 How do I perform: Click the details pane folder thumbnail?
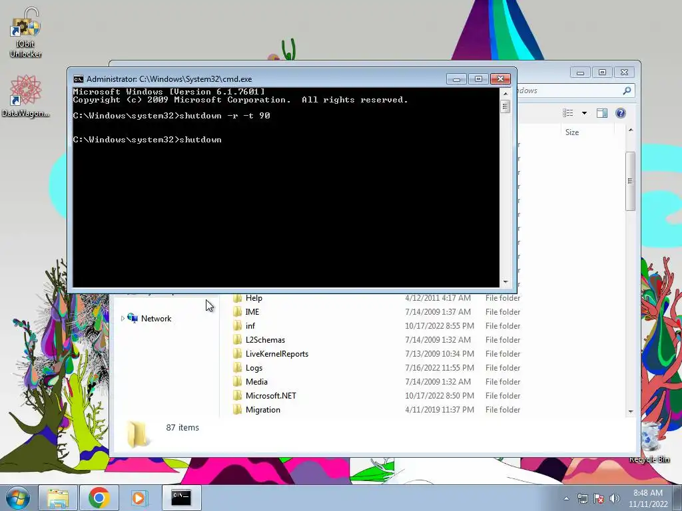coord(137,434)
